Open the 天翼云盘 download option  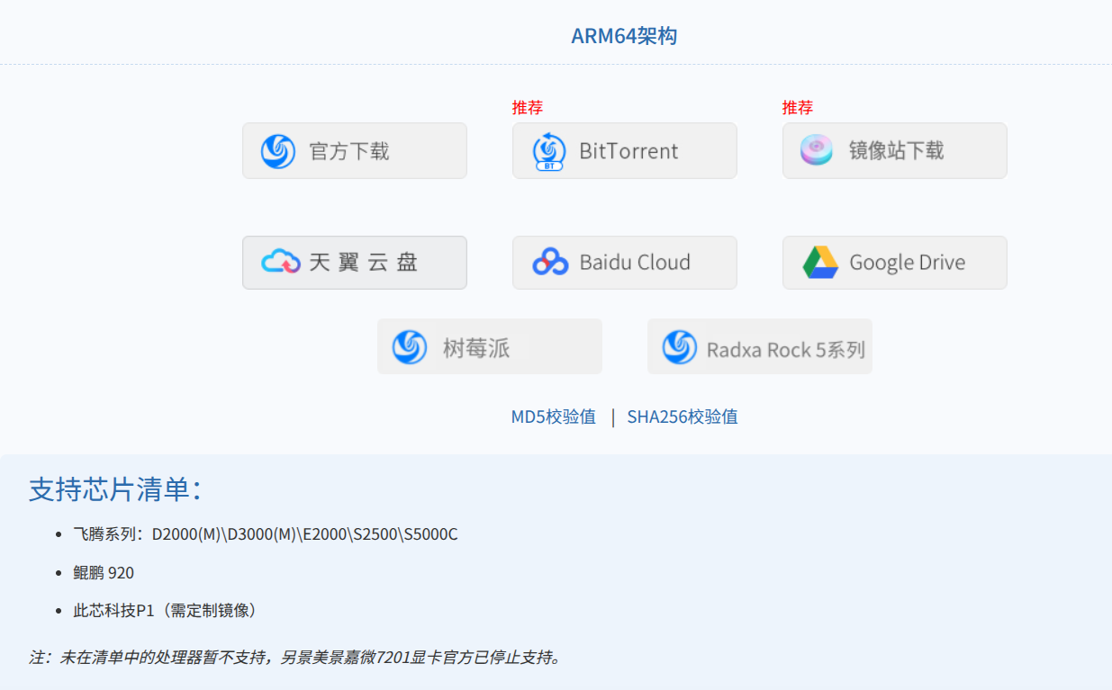(x=355, y=263)
